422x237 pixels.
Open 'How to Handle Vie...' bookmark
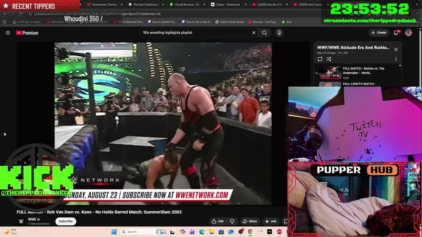click(162, 22)
